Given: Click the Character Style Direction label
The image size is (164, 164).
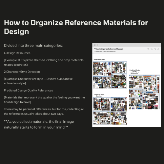Looking at the screenshot, I should point(99,95).
